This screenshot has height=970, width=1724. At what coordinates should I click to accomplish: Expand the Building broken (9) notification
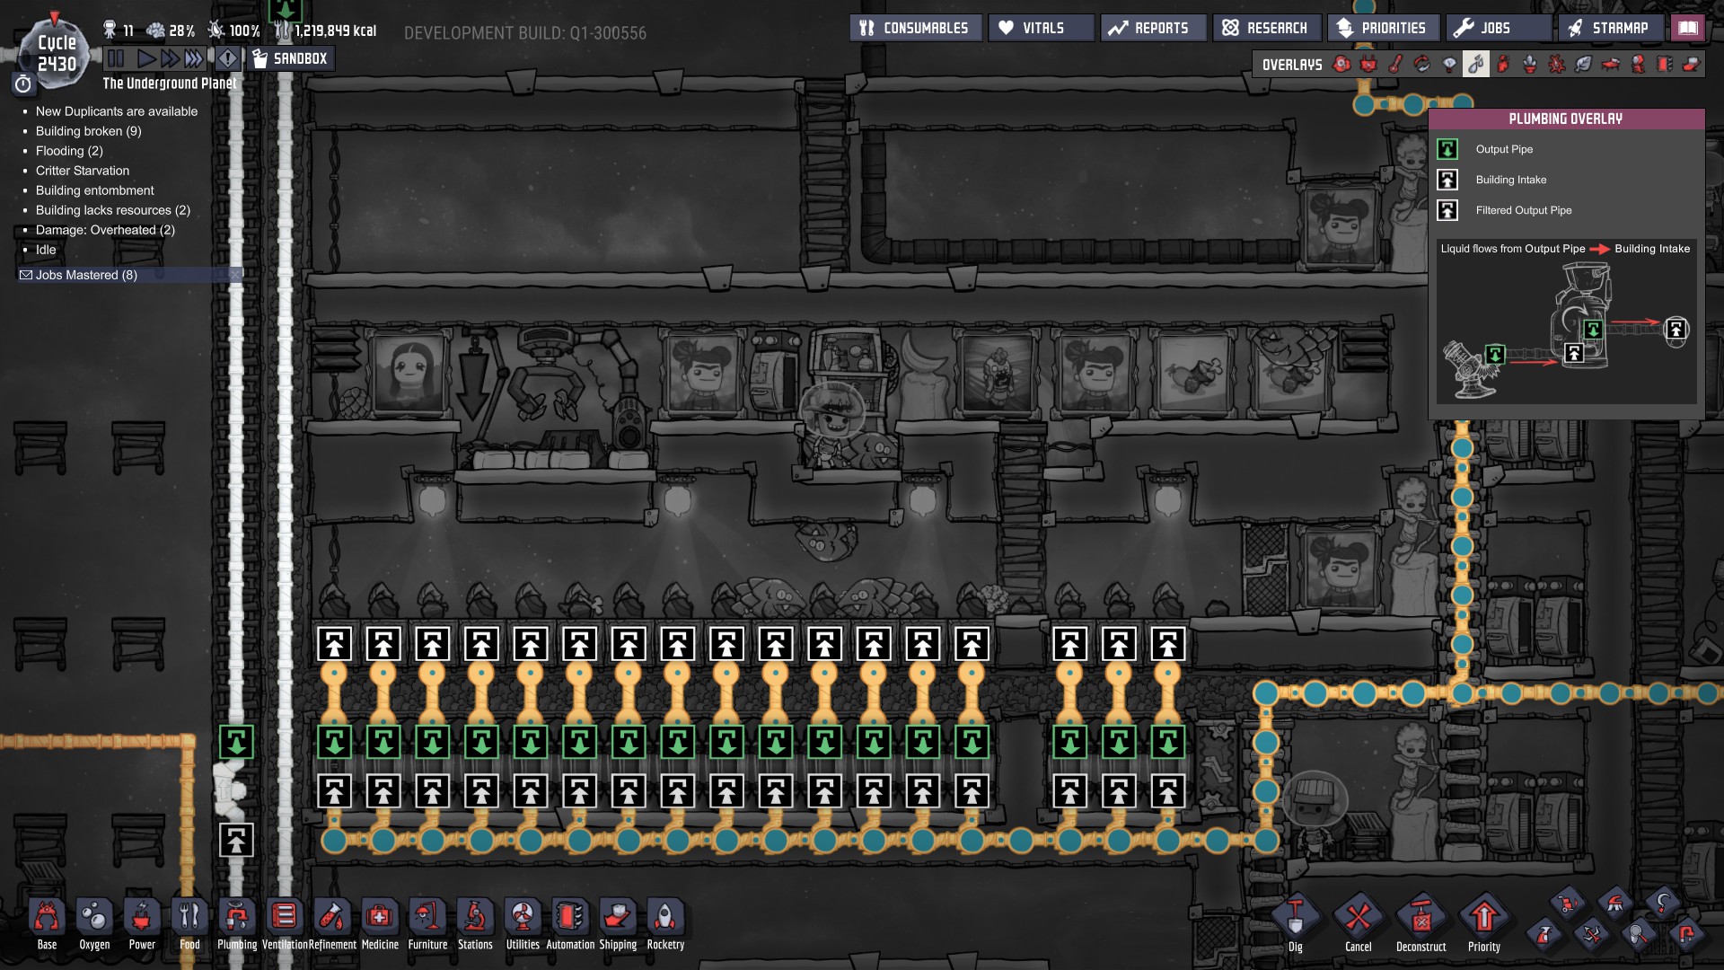(x=88, y=131)
